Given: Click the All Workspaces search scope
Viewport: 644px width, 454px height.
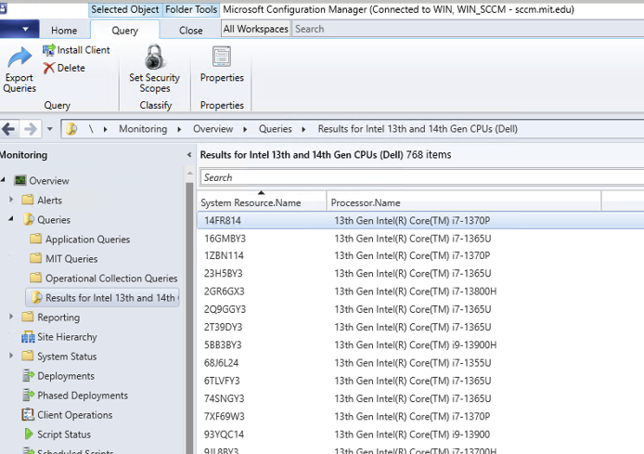Looking at the screenshot, I should point(255,29).
